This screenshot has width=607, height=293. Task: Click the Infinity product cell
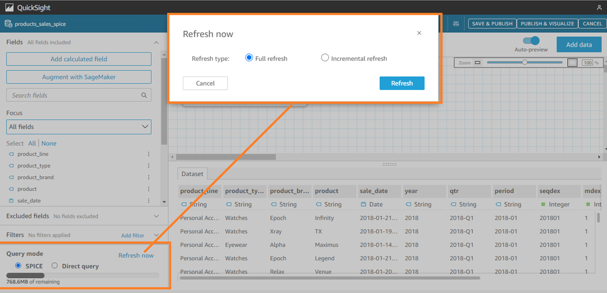(324, 218)
